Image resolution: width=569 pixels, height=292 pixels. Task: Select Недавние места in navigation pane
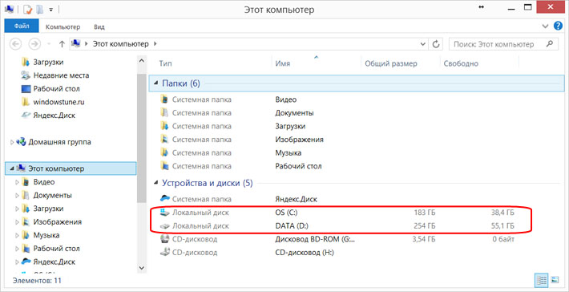click(61, 75)
